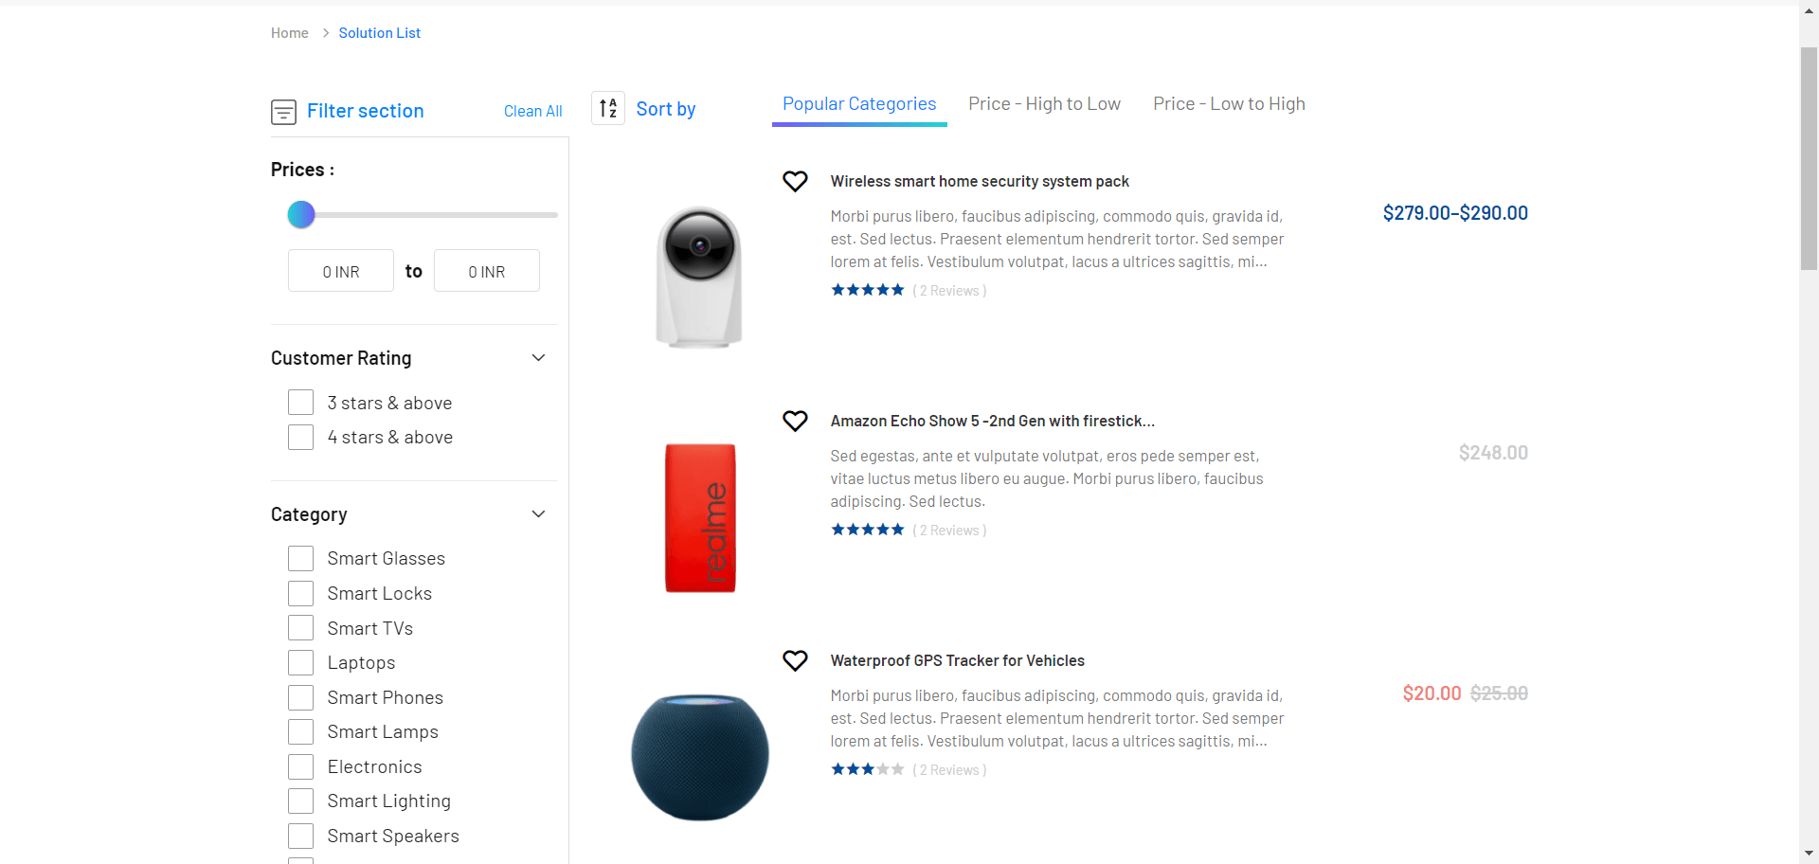The image size is (1819, 864).
Task: Click star rating of Waterproof GPS Tracker
Action: pos(867,770)
